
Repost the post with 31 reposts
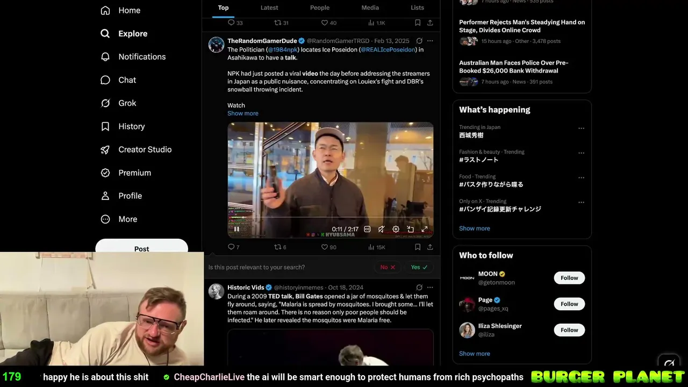(x=281, y=23)
